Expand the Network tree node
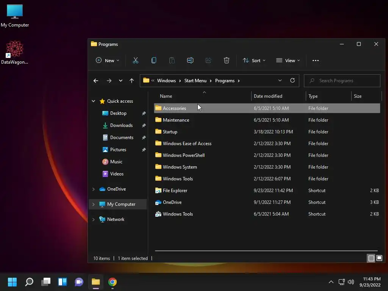388x291 pixels. [x=94, y=219]
